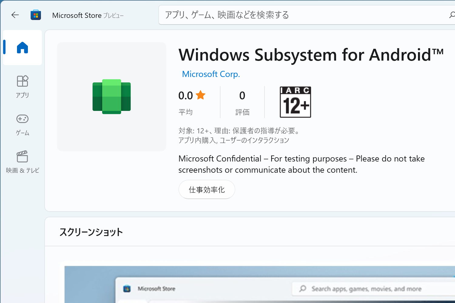455x303 pixels.
Task: Click the orange rating star
Action: tap(201, 95)
